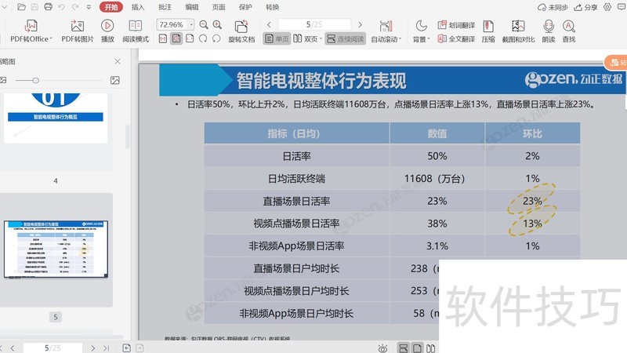Go to previous page in ribbon
The width and height of the screenshot is (627, 353).
click(x=269, y=25)
